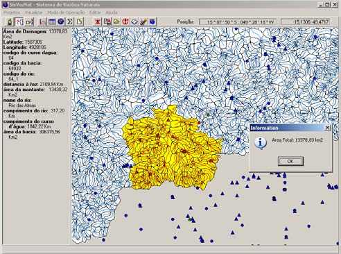Click 'área da montante: 13430,32' text
Screen dimensions: 341x254
pos(35,90)
